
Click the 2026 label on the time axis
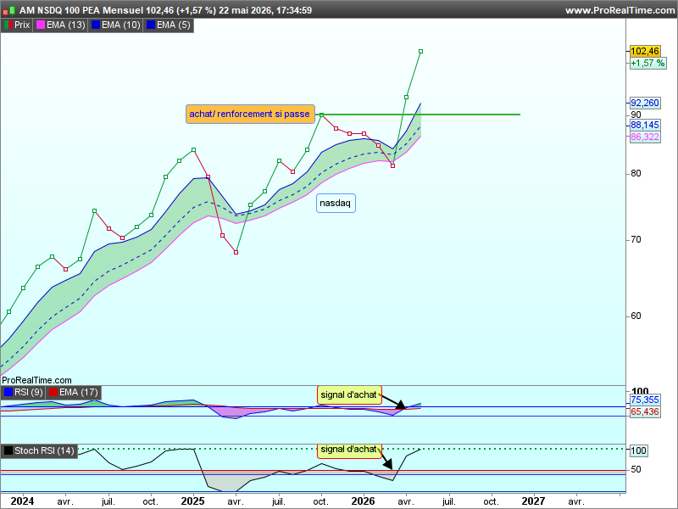[364, 501]
